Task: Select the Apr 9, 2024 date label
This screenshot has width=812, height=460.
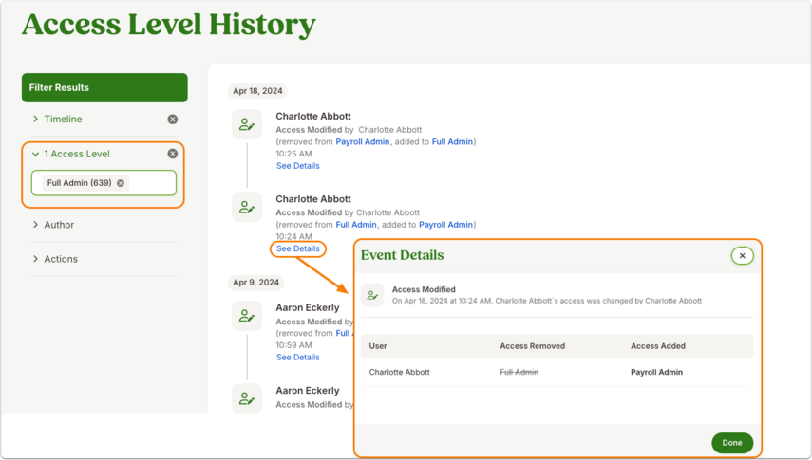Action: tap(255, 283)
